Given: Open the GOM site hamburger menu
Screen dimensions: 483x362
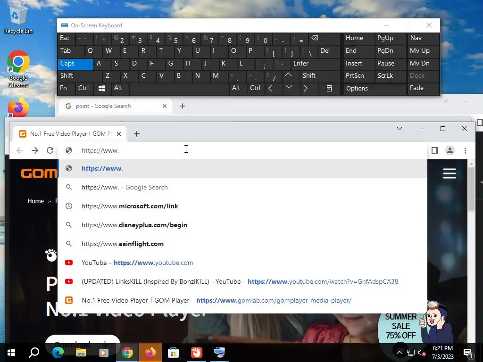Looking at the screenshot, I should [450, 173].
